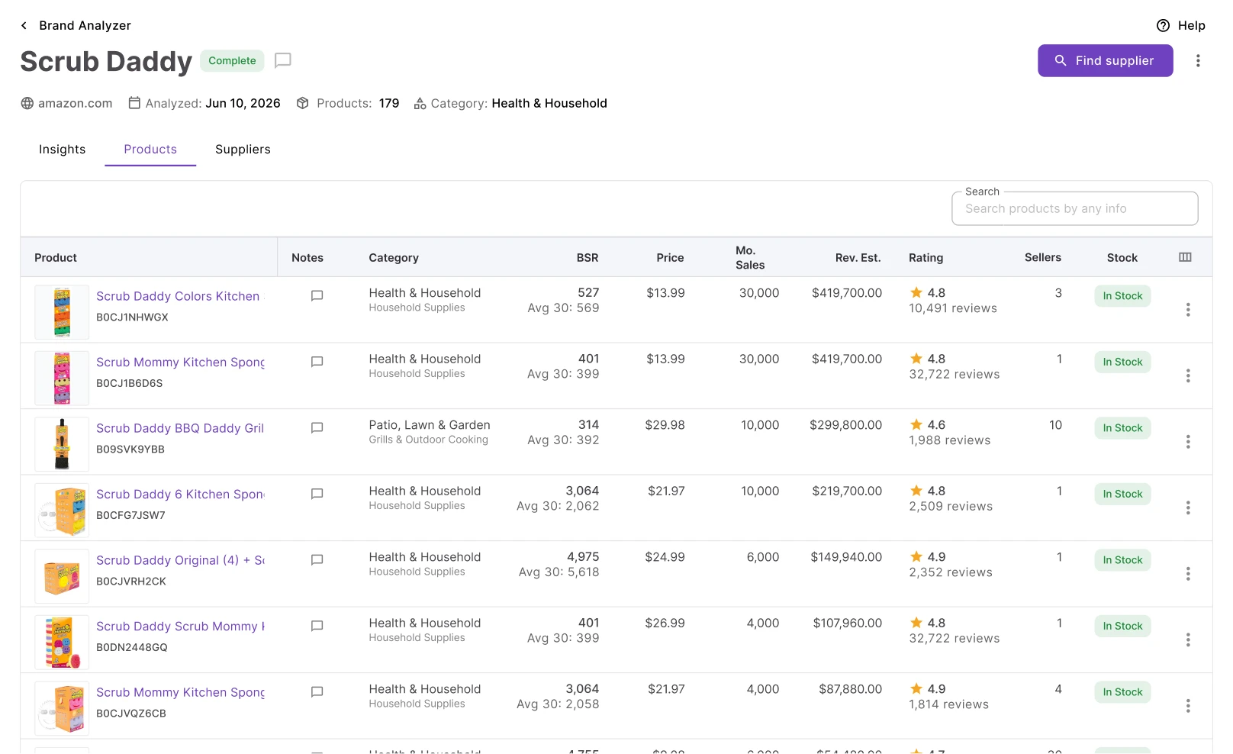
Task: Switch to the Insights tab
Action: 63,150
